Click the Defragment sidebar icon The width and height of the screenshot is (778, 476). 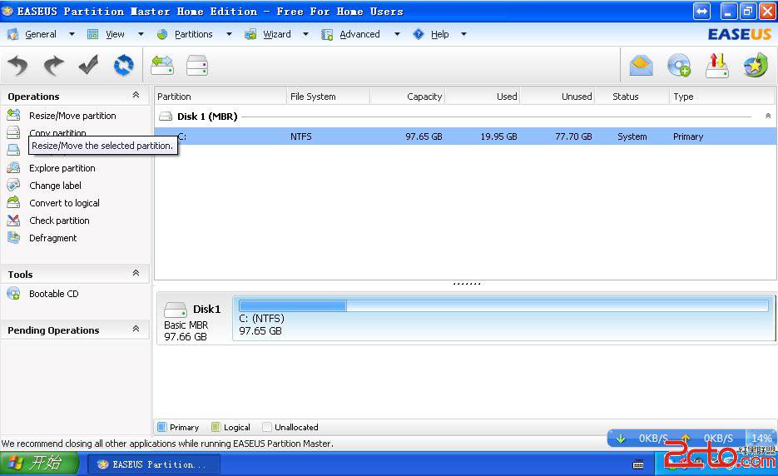tap(14, 238)
